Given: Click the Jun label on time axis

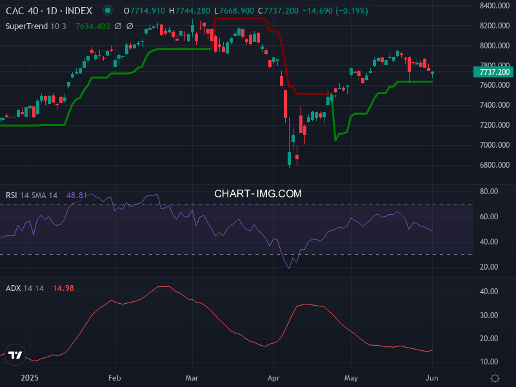Looking at the screenshot, I should coord(432,378).
